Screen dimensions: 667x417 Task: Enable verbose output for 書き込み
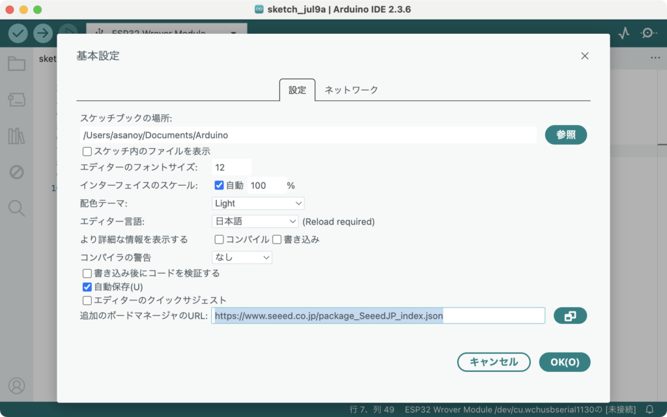277,240
